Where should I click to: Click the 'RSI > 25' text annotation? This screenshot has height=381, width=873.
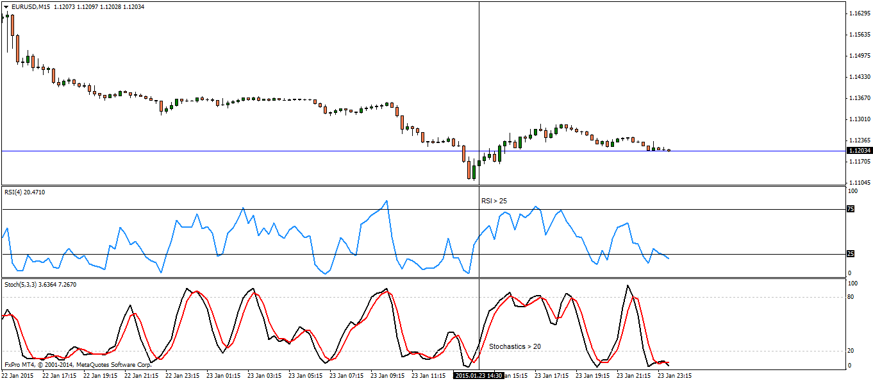click(x=494, y=201)
